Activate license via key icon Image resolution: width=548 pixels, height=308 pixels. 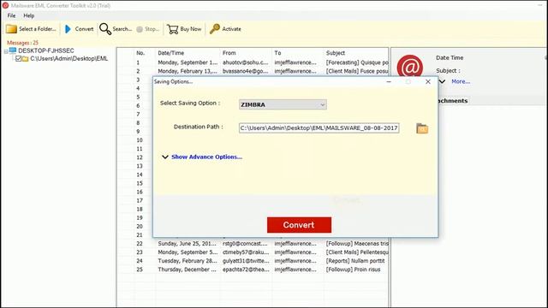click(215, 29)
